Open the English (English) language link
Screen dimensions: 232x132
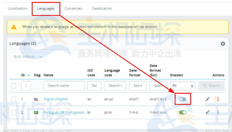coord(56,99)
